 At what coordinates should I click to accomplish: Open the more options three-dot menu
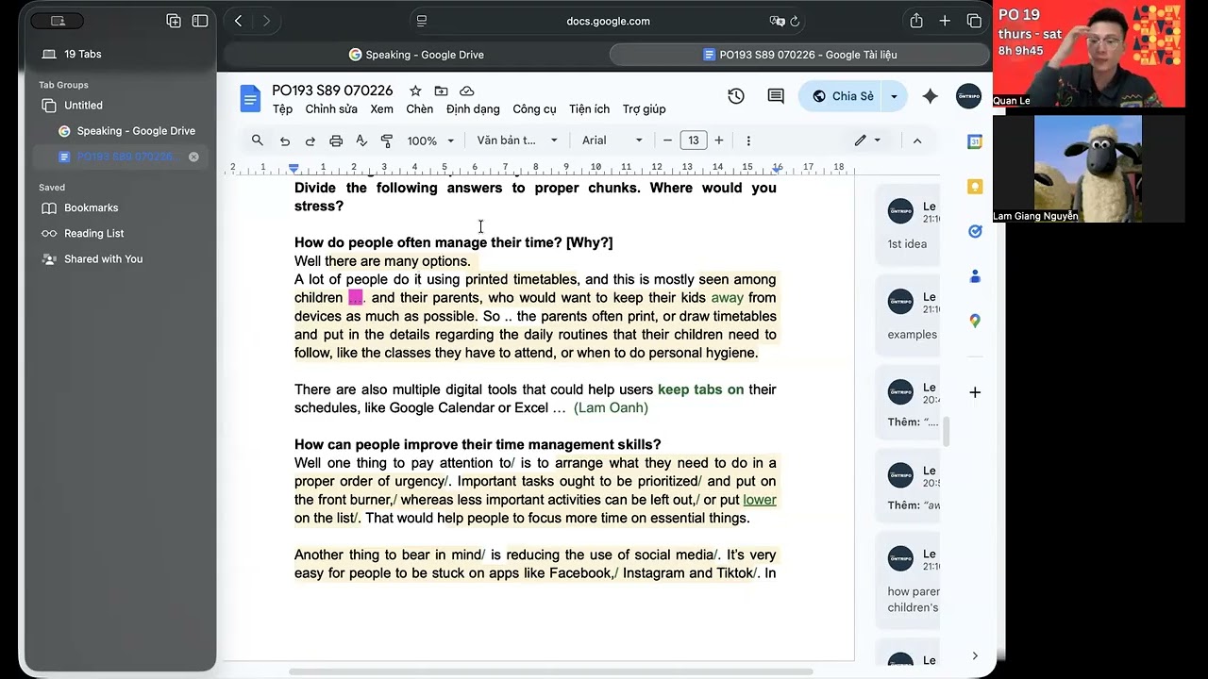(x=748, y=141)
